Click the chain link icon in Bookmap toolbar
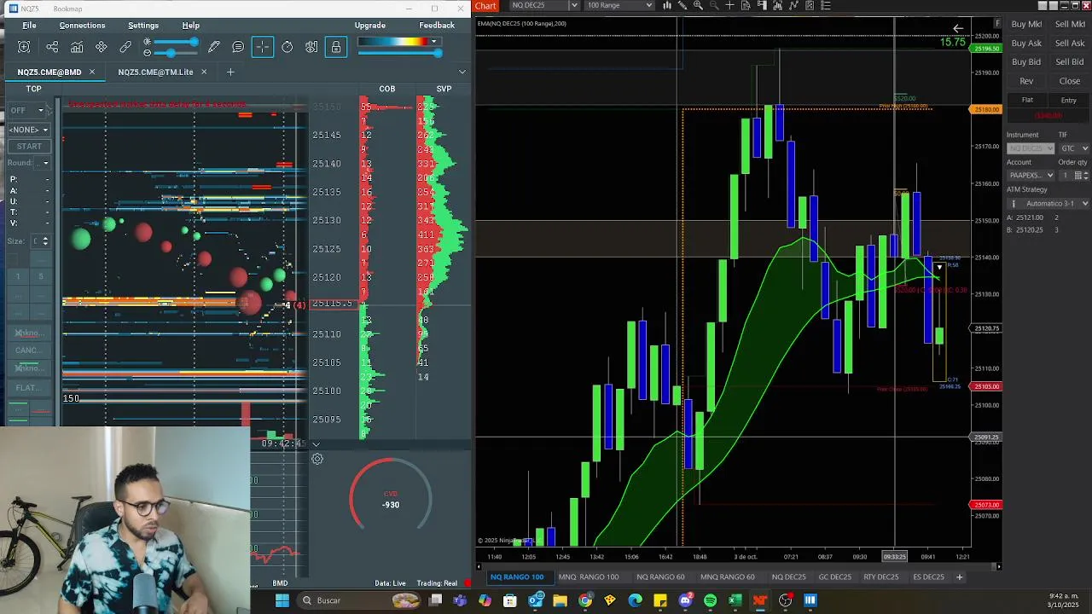The height and width of the screenshot is (614, 1092). (x=125, y=48)
